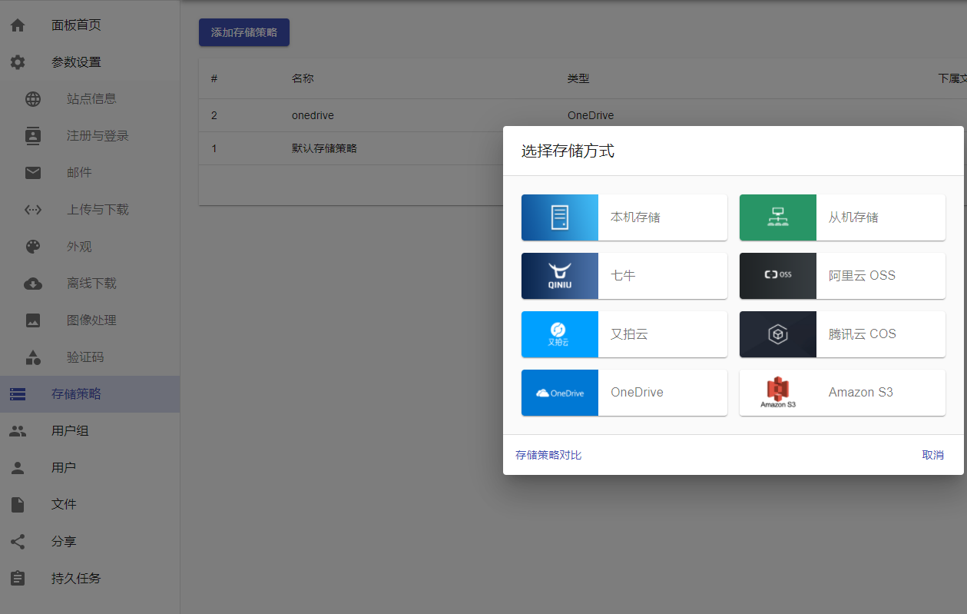Go to 注册与登录 settings
The height and width of the screenshot is (614, 967).
[90, 136]
